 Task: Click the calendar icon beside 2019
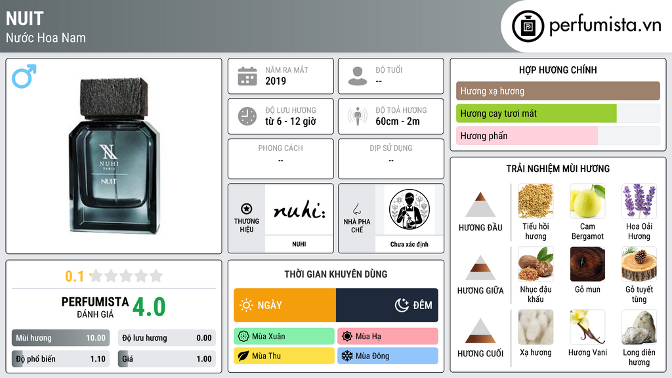tap(247, 76)
